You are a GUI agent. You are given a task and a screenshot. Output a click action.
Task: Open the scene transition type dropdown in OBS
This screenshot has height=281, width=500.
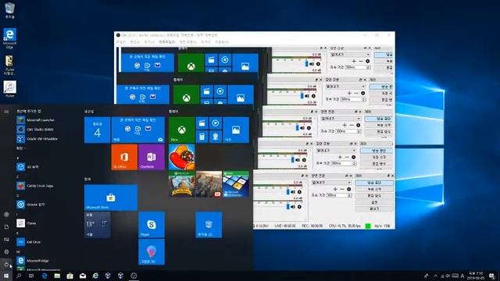(331, 183)
